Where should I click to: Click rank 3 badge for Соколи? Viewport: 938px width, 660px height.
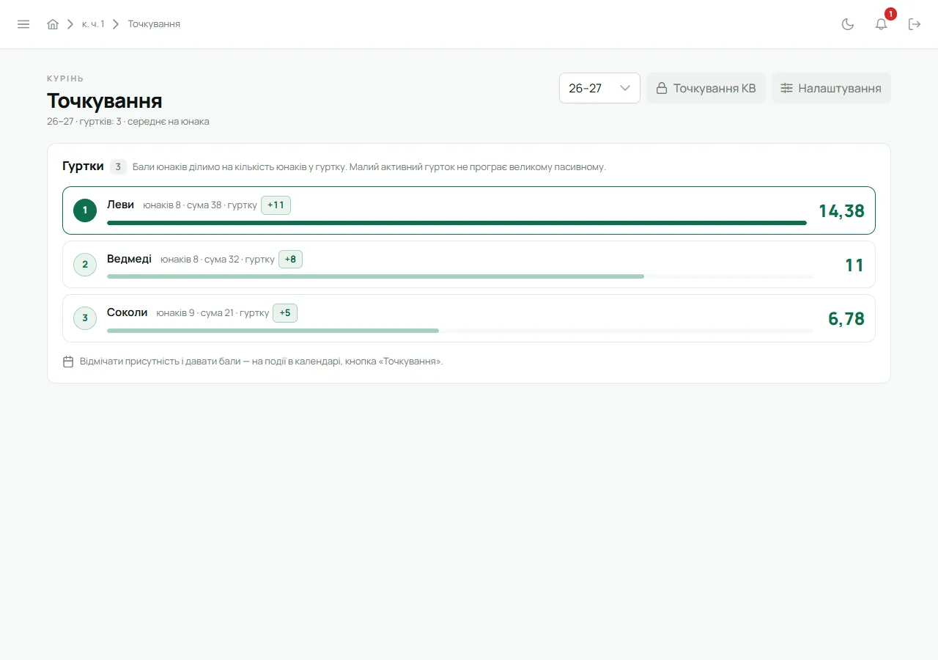tap(85, 318)
